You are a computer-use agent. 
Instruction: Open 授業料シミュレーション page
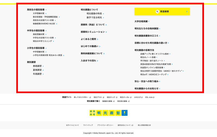92,32
